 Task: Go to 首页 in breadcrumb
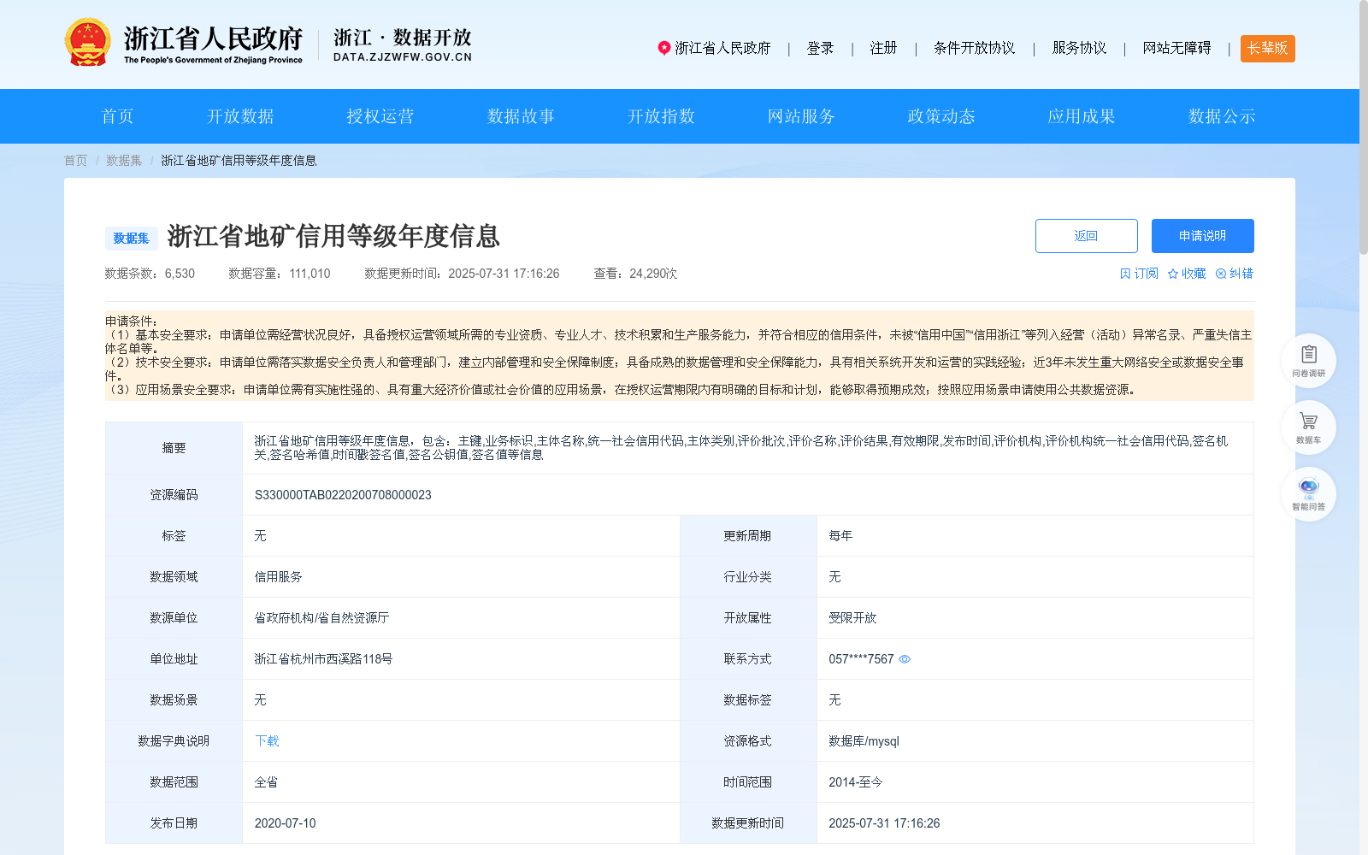(75, 161)
